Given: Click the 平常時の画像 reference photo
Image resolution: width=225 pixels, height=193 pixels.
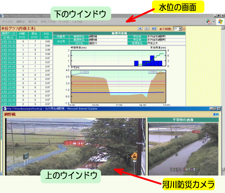Looking at the screenshot, I should point(183,149).
